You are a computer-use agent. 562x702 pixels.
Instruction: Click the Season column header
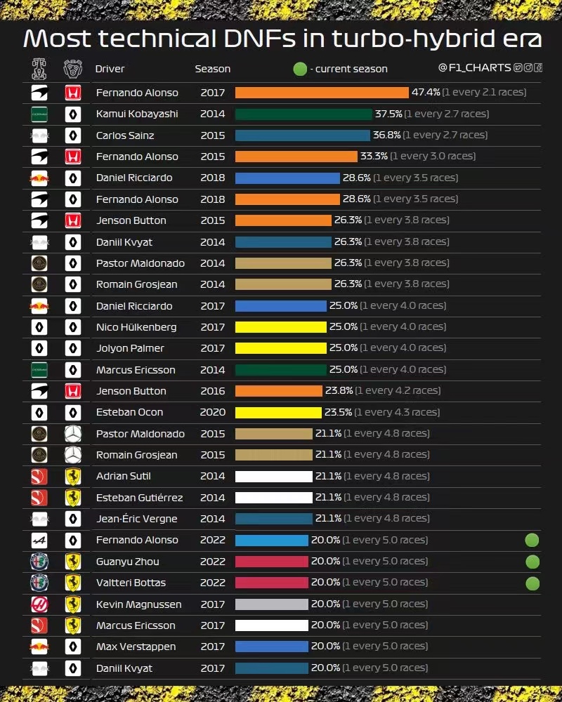pos(212,69)
